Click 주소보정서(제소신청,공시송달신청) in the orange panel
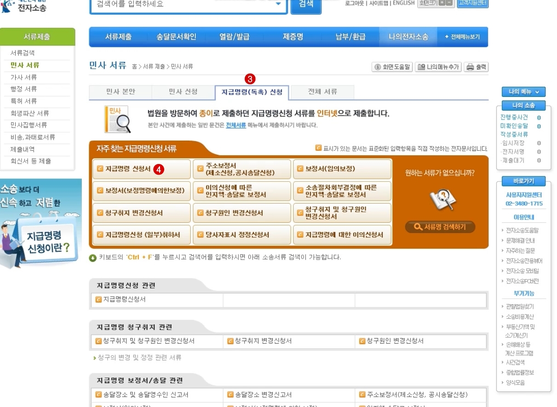 coord(242,169)
